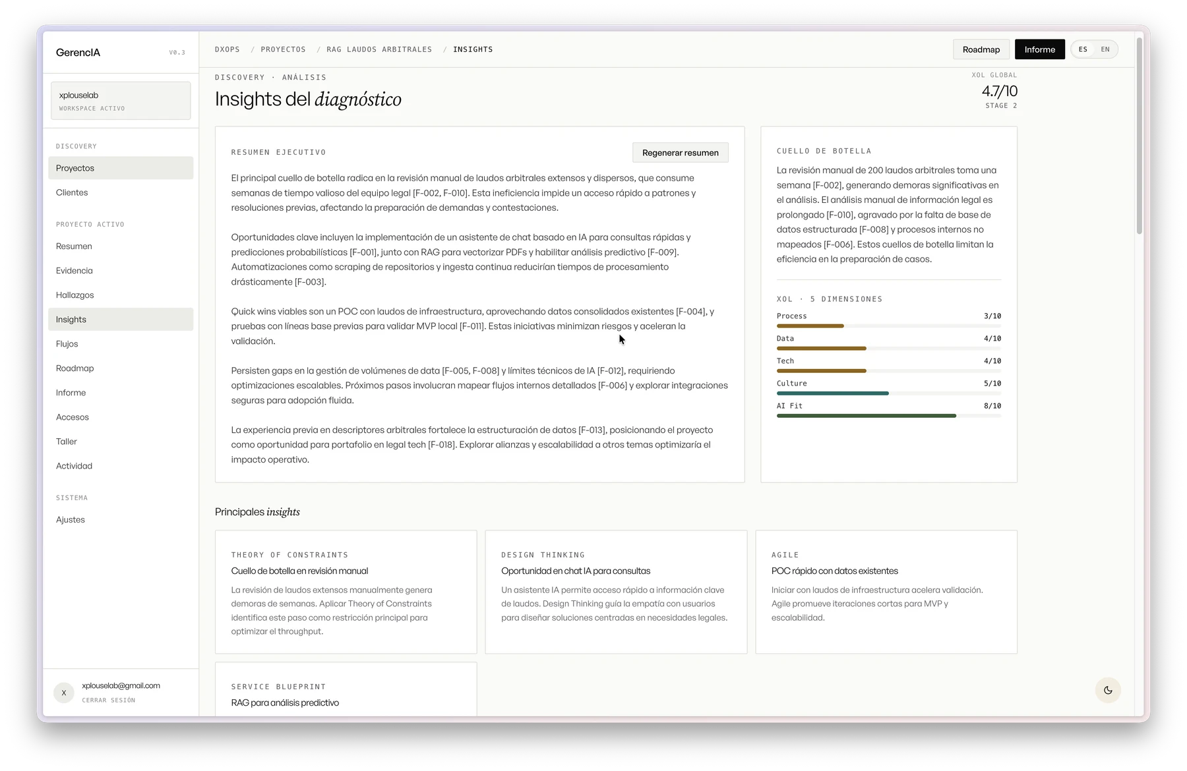Viewport: 1187px width, 771px height.
Task: Open Cuello de botella en revisión manual card
Action: click(346, 592)
